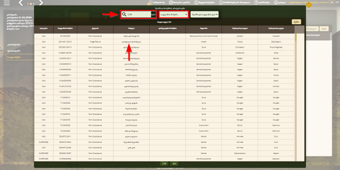Click the Akhaltsikhe cell
Screen dimensions: 340x170
coord(240,53)
